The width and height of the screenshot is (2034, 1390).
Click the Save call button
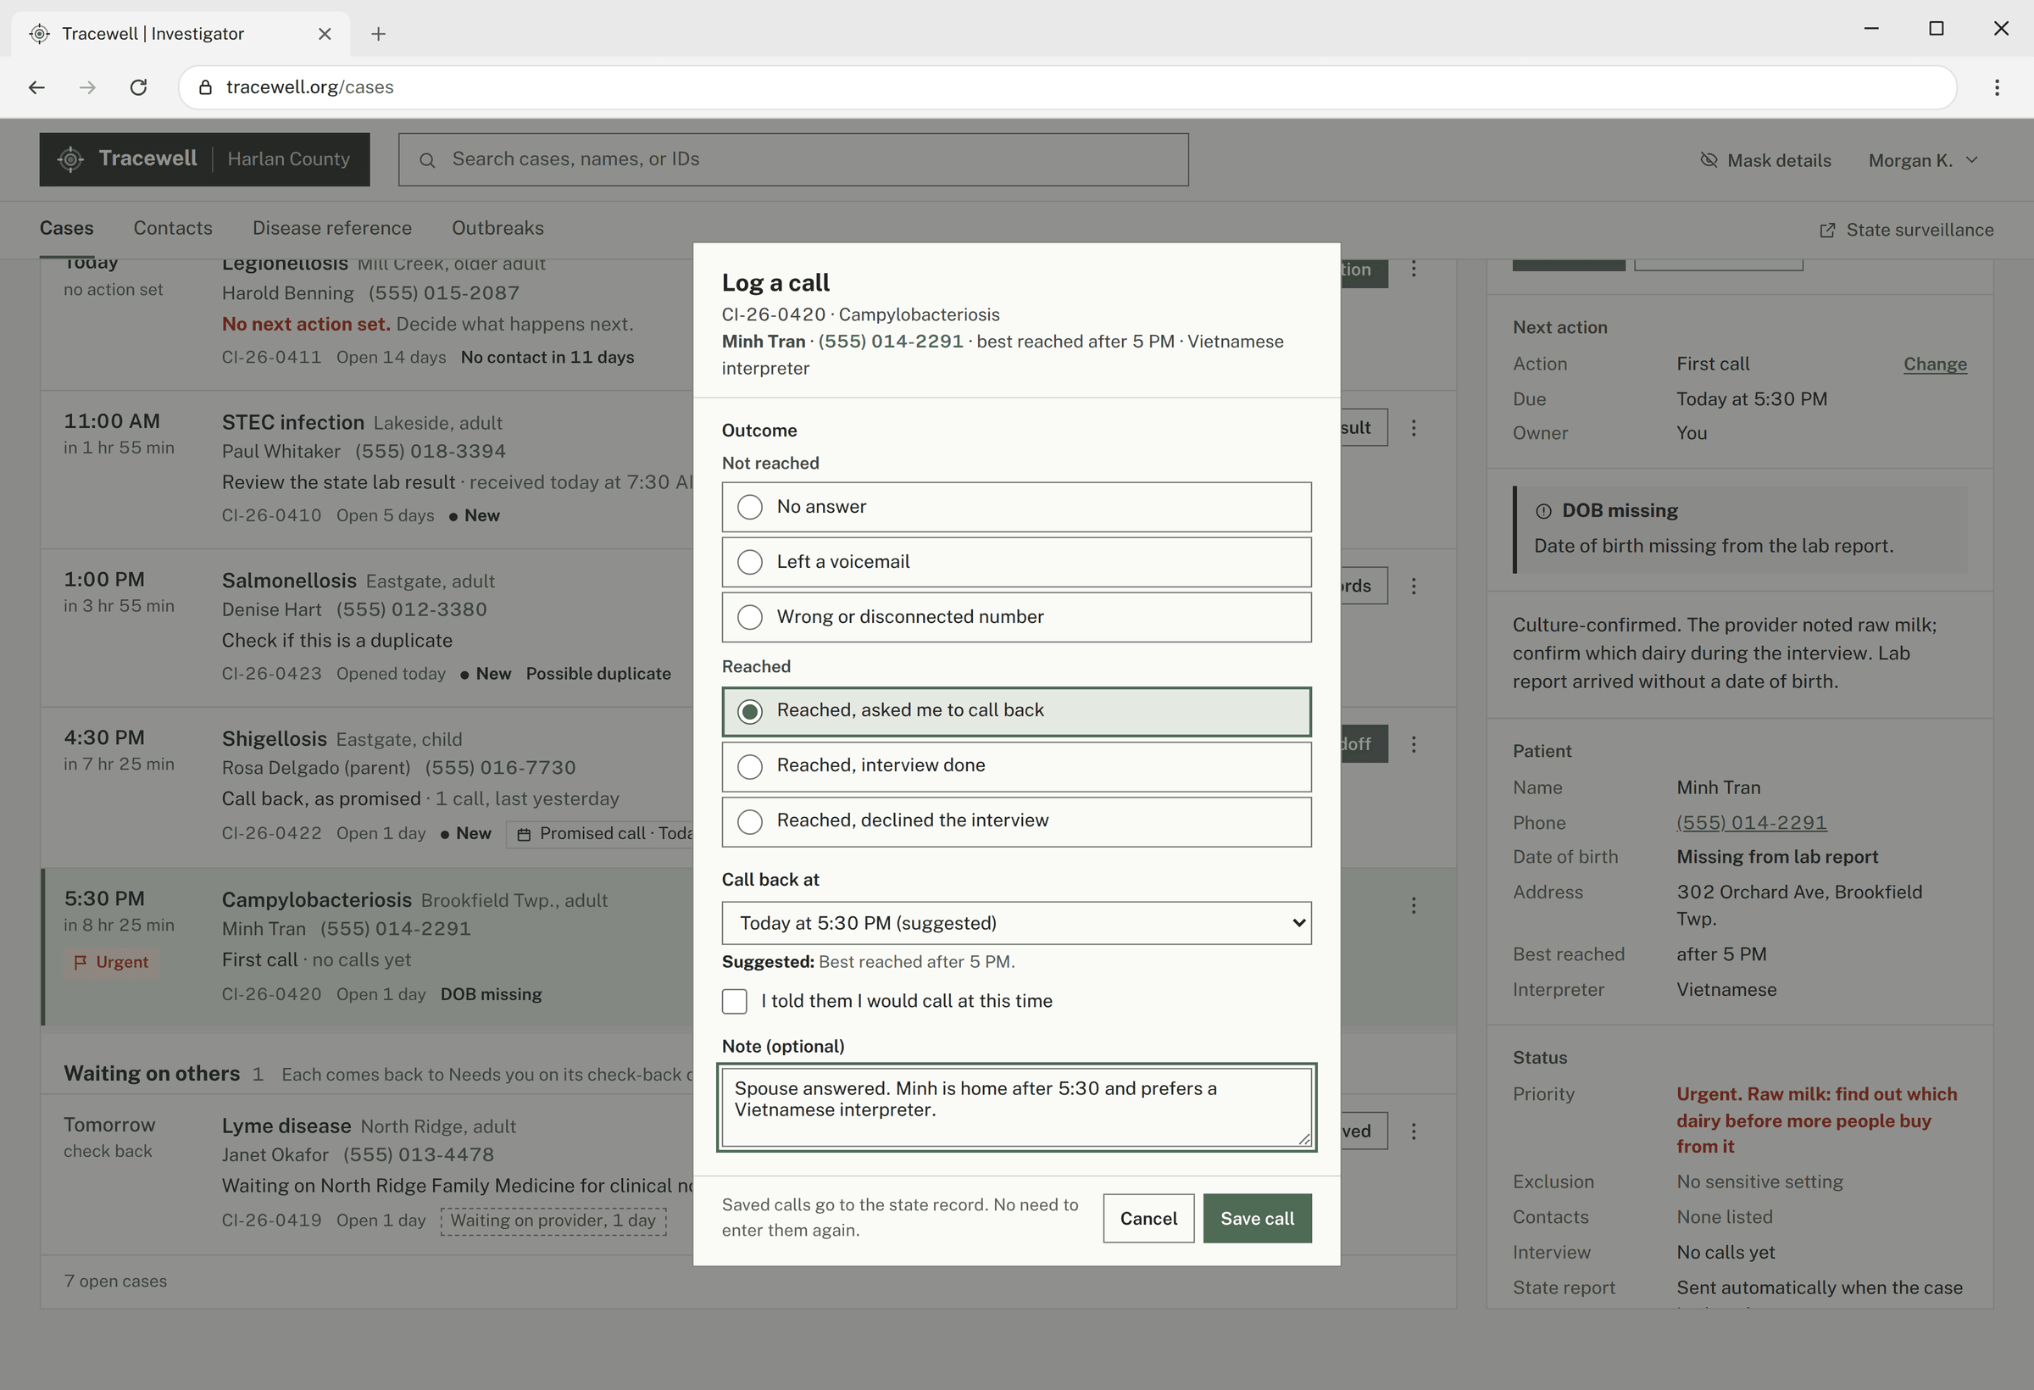[x=1257, y=1219]
